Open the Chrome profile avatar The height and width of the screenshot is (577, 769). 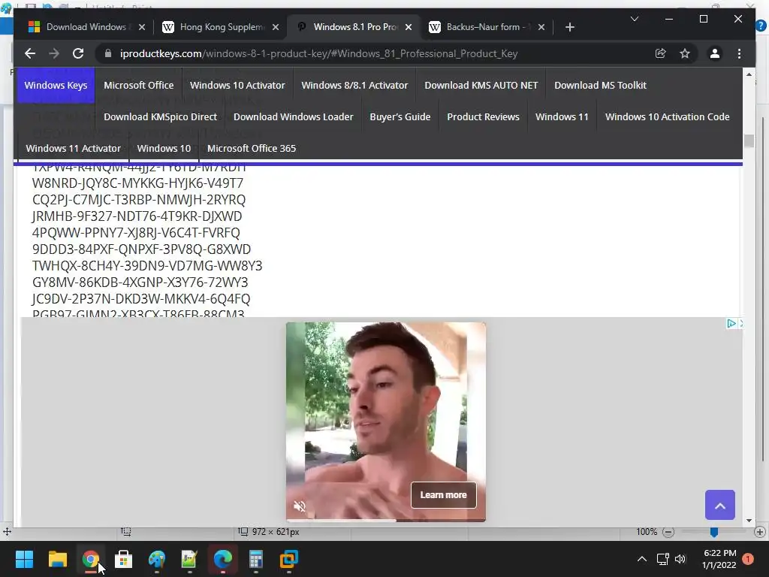click(715, 53)
